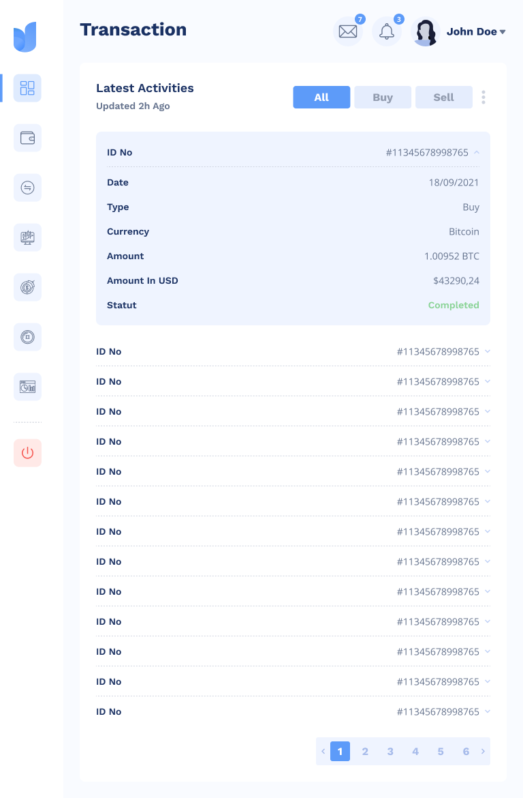The image size is (523, 798).
Task: Open the three-dot more options menu
Action: tap(484, 97)
